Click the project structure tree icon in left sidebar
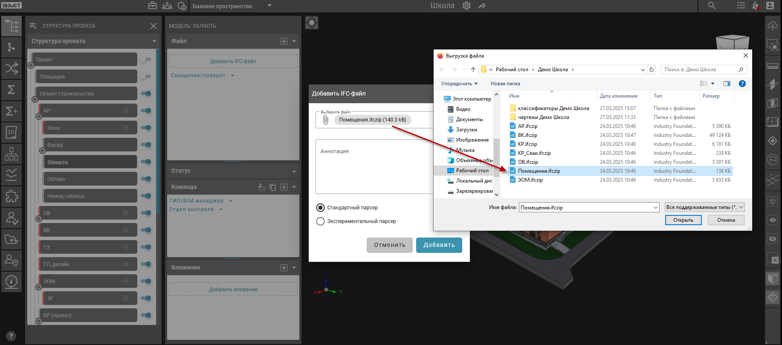Screen dimensions: 782x345 point(12,26)
